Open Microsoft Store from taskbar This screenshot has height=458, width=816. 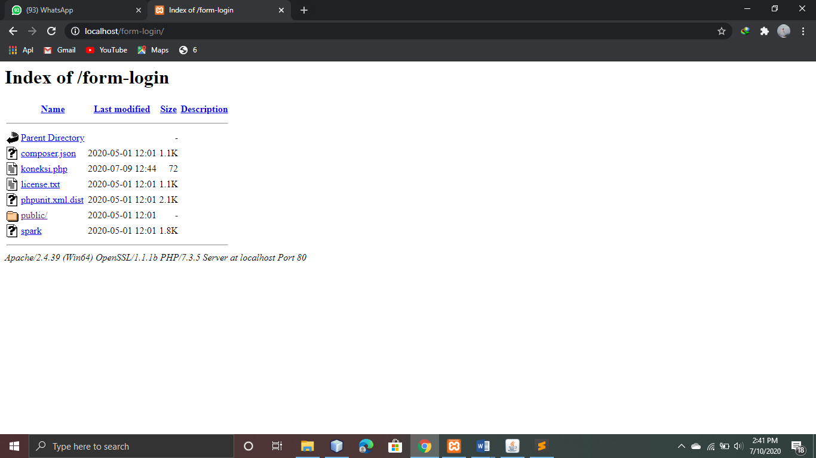[x=395, y=446]
